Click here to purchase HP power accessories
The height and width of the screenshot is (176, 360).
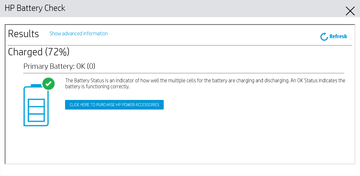[114, 105]
